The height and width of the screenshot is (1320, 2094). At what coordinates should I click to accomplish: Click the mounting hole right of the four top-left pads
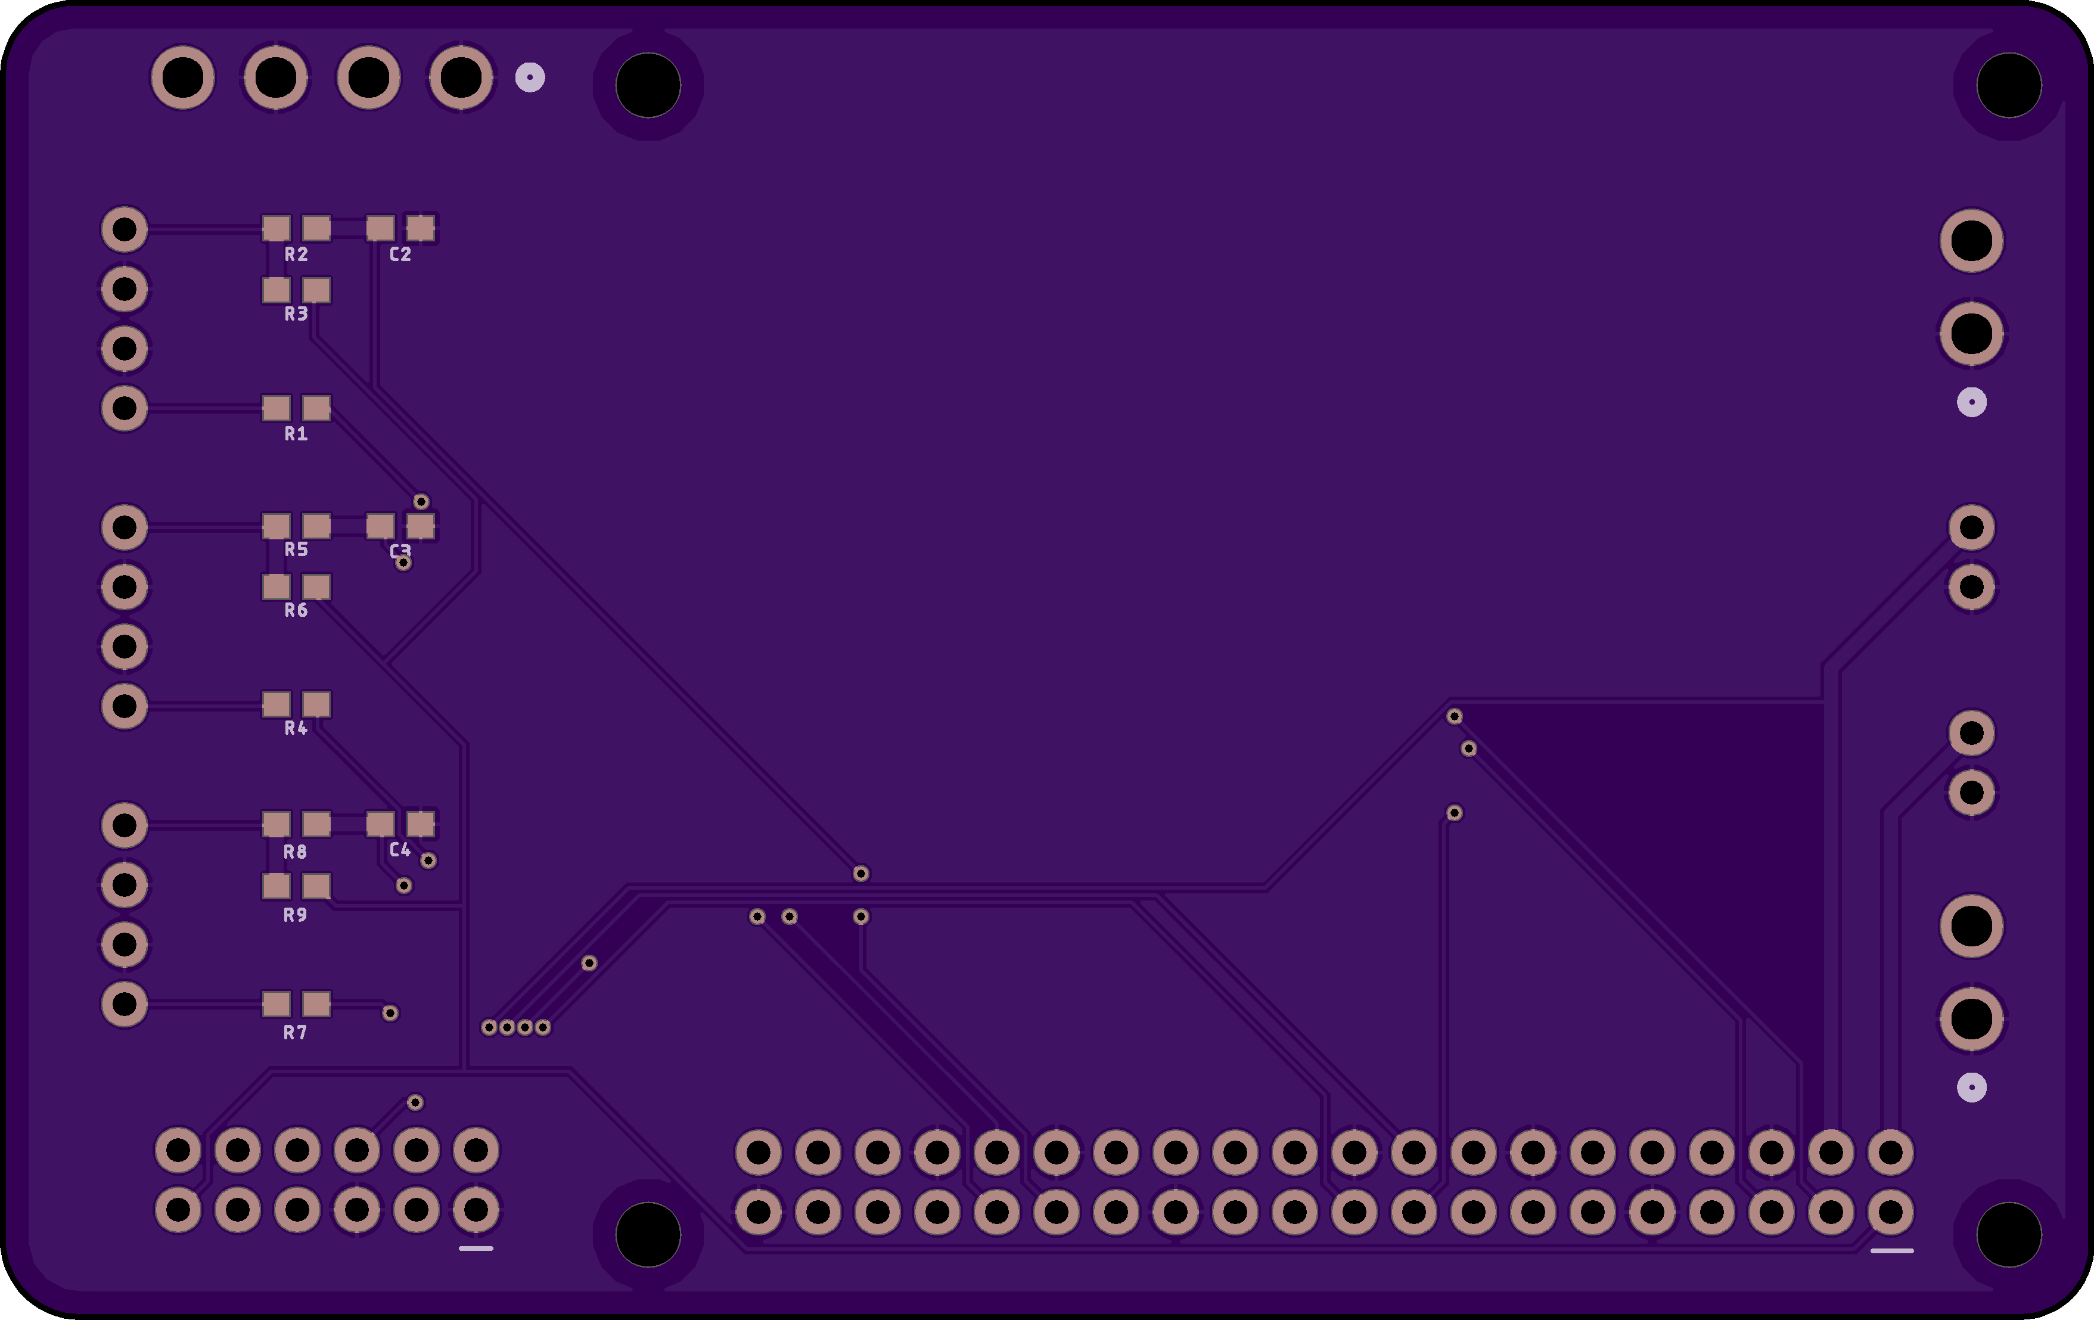coord(648,85)
